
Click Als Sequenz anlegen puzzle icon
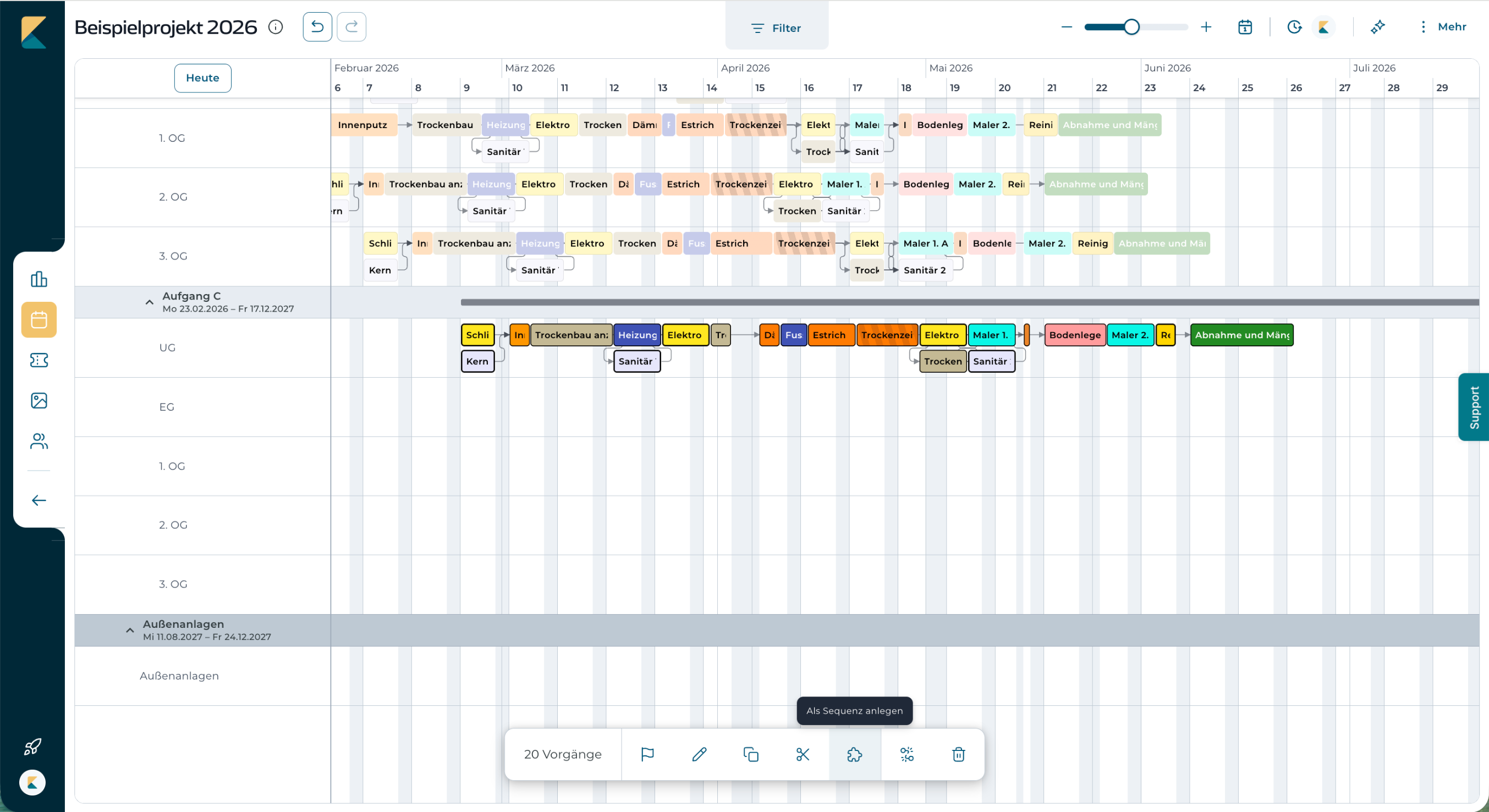pyautogui.click(x=854, y=754)
